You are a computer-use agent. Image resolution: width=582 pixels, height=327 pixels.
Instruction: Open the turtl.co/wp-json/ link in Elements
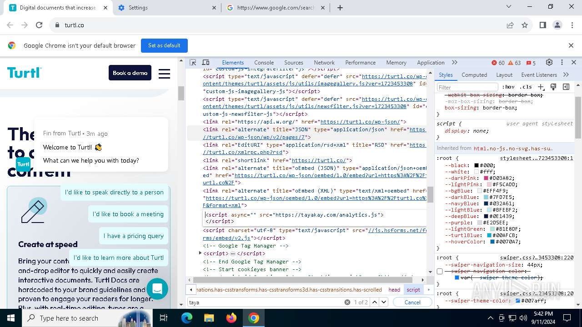(360, 122)
